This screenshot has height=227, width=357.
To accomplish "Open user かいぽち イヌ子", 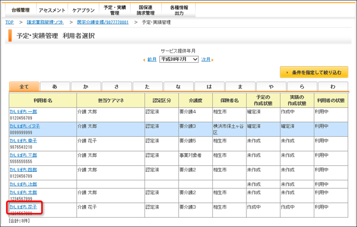I will click(x=25, y=126).
